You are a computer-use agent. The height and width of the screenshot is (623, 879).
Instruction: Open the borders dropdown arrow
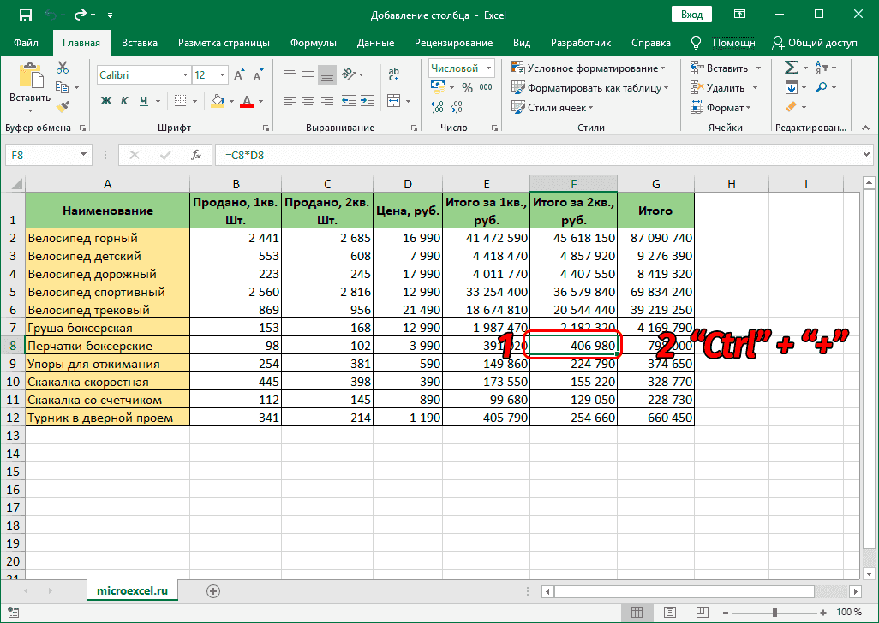tap(195, 100)
